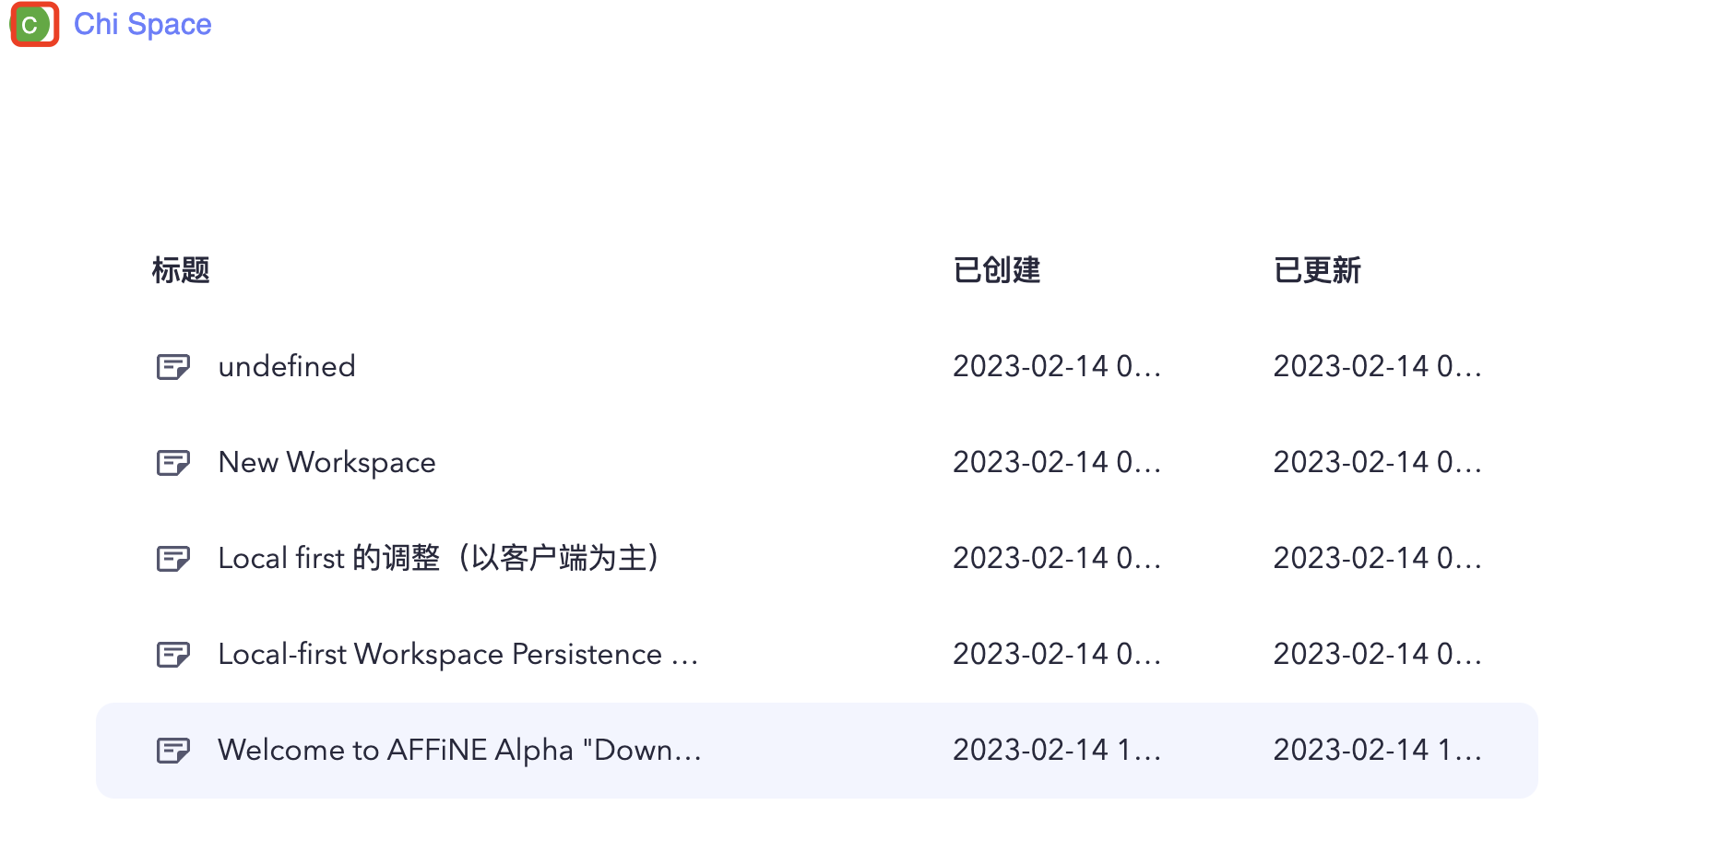Open "Local first 的调整（以客户端为主）"

coord(438,558)
